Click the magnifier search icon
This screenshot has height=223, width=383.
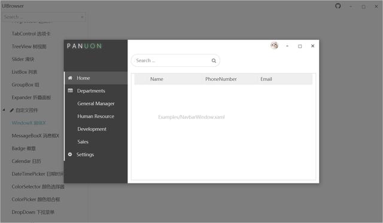click(x=214, y=61)
